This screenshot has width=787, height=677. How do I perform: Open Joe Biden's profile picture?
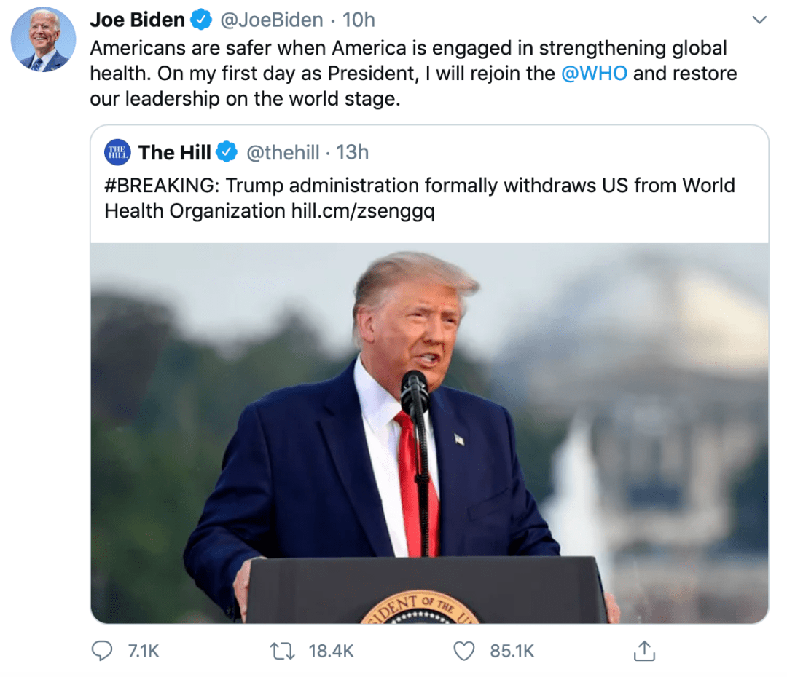point(44,39)
